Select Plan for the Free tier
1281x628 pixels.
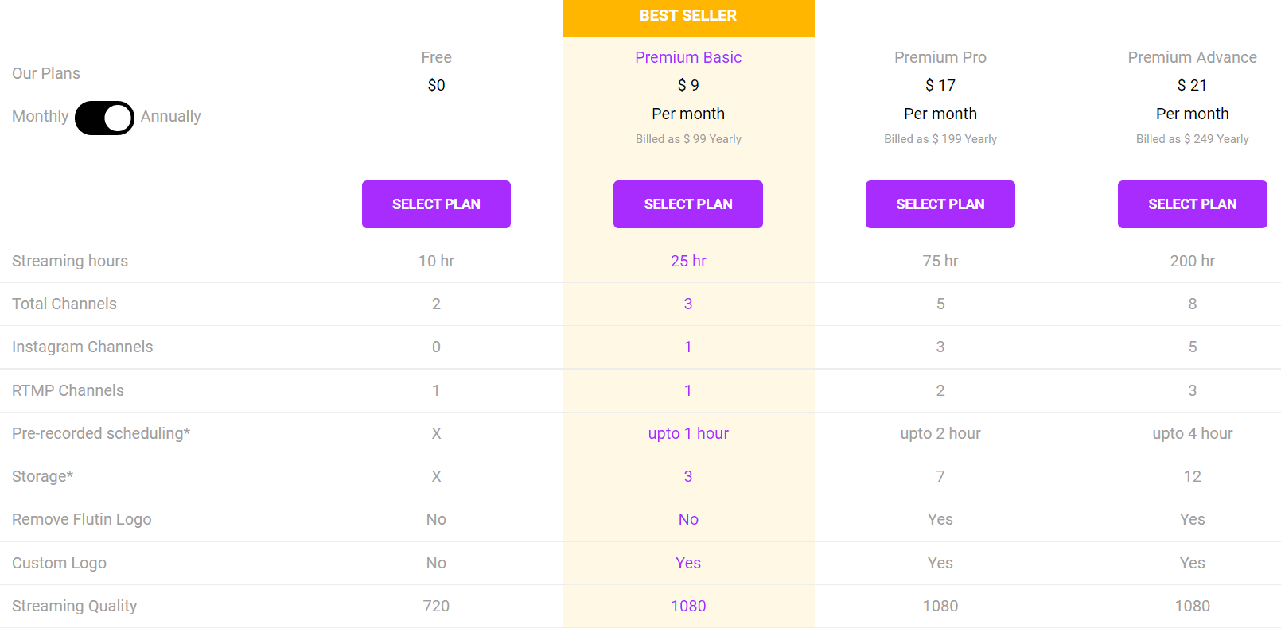tap(436, 204)
